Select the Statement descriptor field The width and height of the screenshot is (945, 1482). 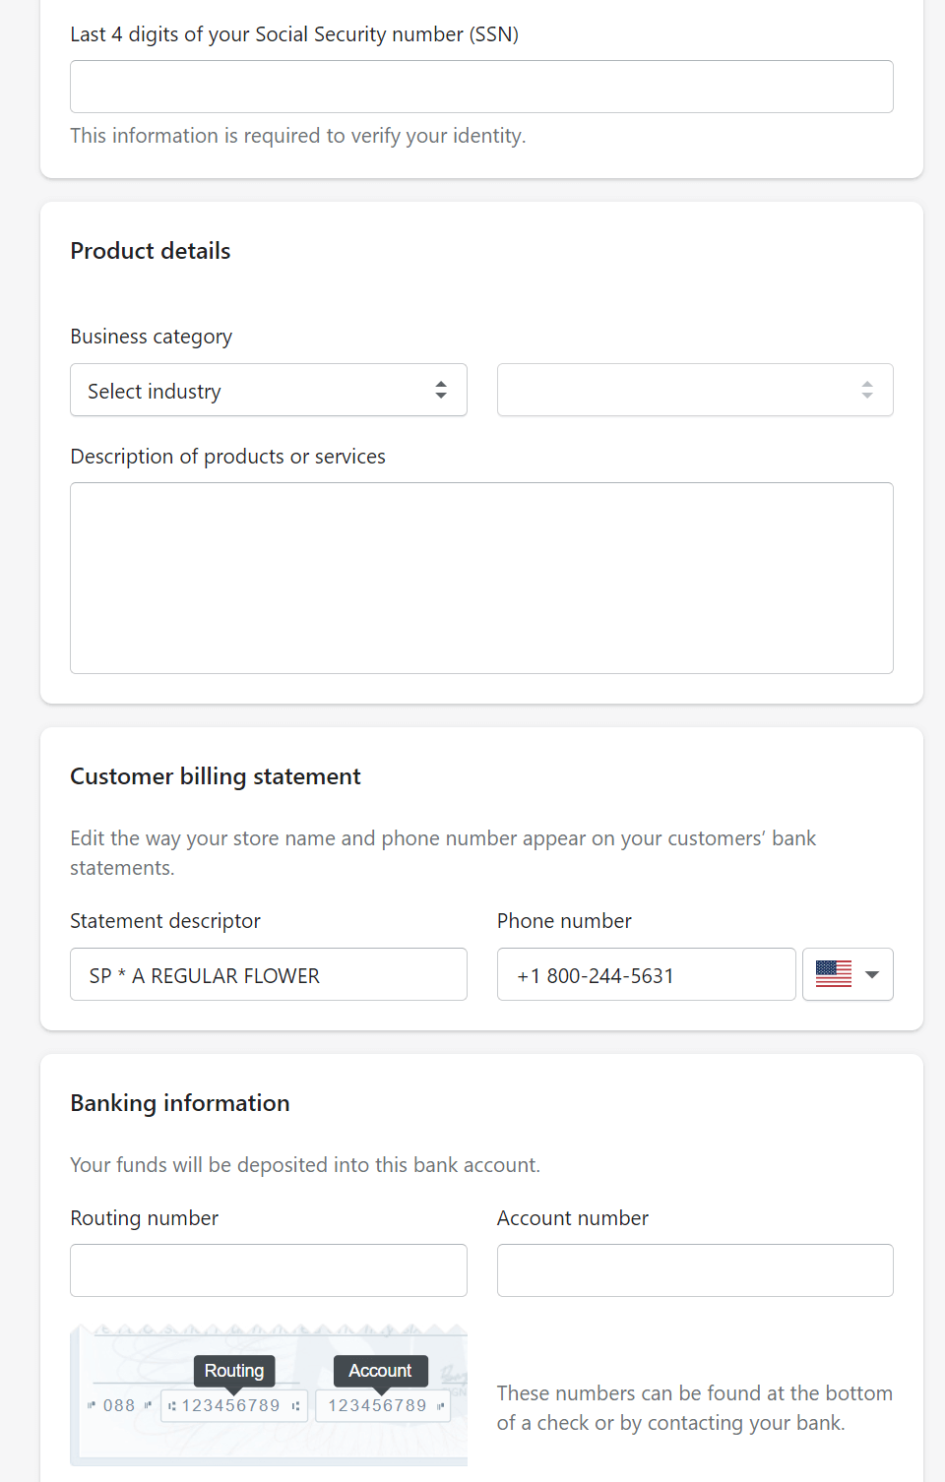[x=268, y=974]
